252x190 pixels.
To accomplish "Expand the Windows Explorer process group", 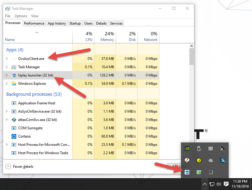I will click(x=7, y=84).
